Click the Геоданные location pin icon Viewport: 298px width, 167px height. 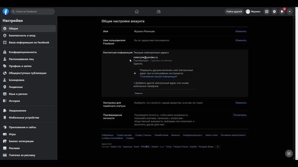5,87
